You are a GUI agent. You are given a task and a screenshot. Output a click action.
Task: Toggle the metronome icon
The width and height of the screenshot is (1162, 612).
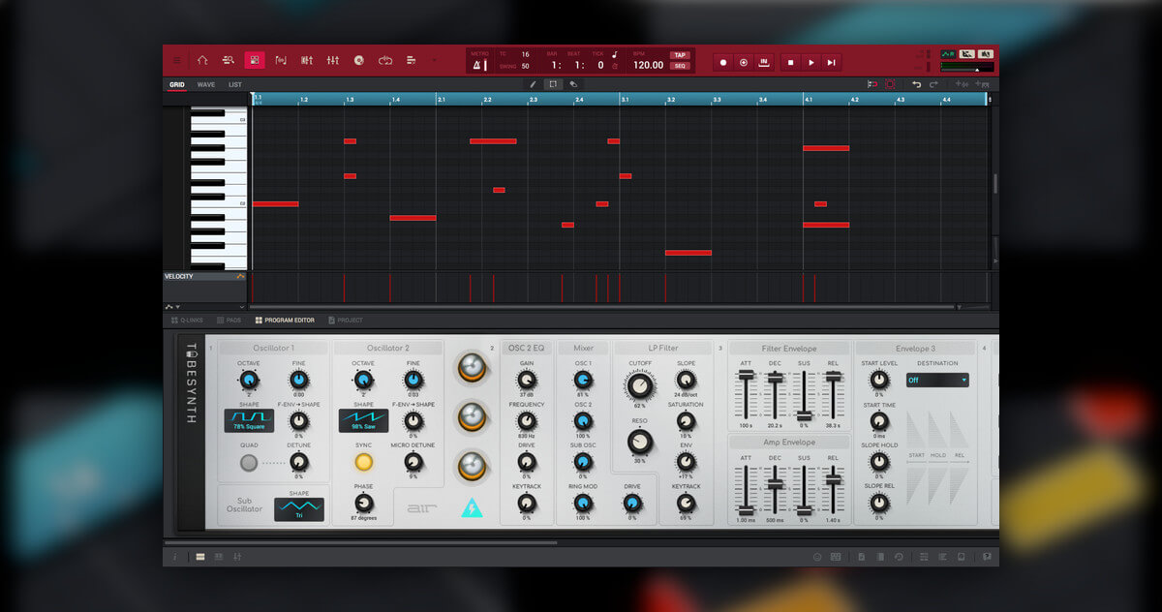click(477, 66)
